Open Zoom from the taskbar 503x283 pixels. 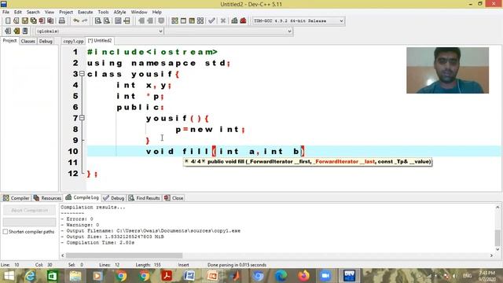325,276
